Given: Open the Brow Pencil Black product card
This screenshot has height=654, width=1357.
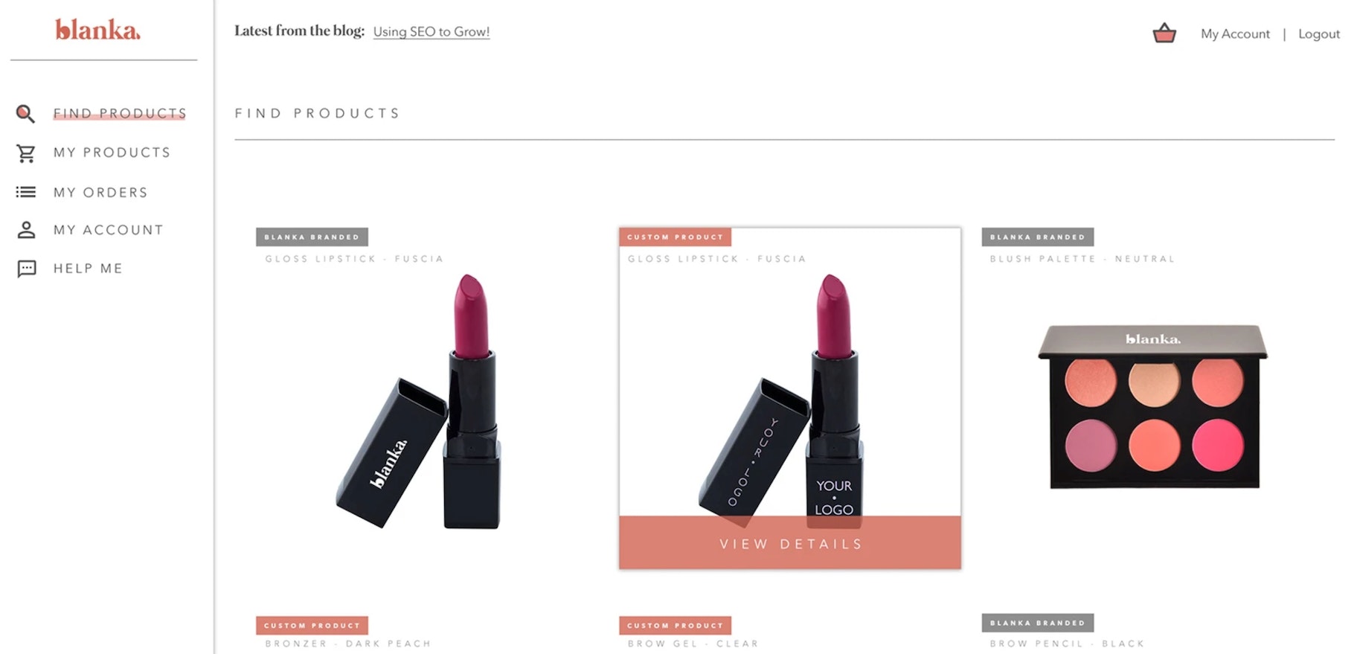Looking at the screenshot, I should 1068,633.
